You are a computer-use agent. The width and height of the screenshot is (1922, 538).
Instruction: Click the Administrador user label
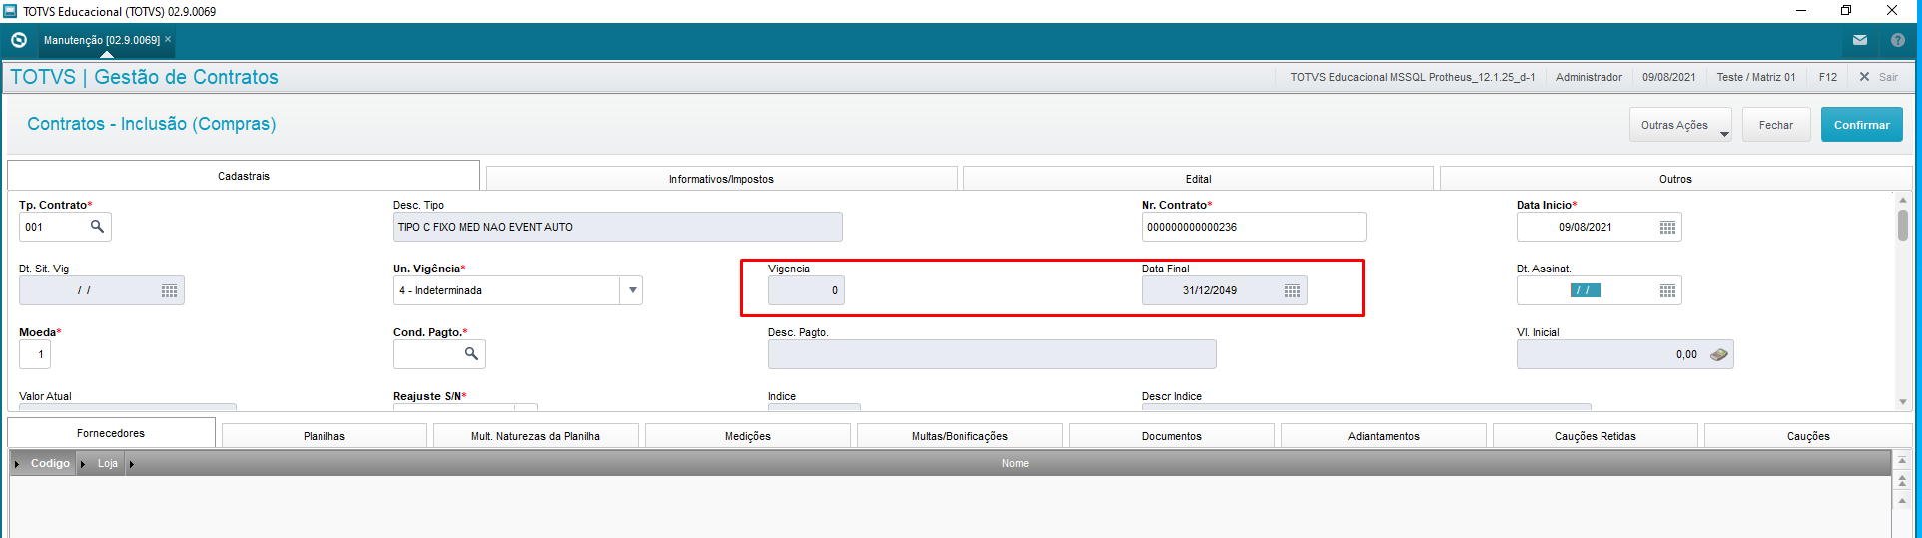tap(1589, 77)
